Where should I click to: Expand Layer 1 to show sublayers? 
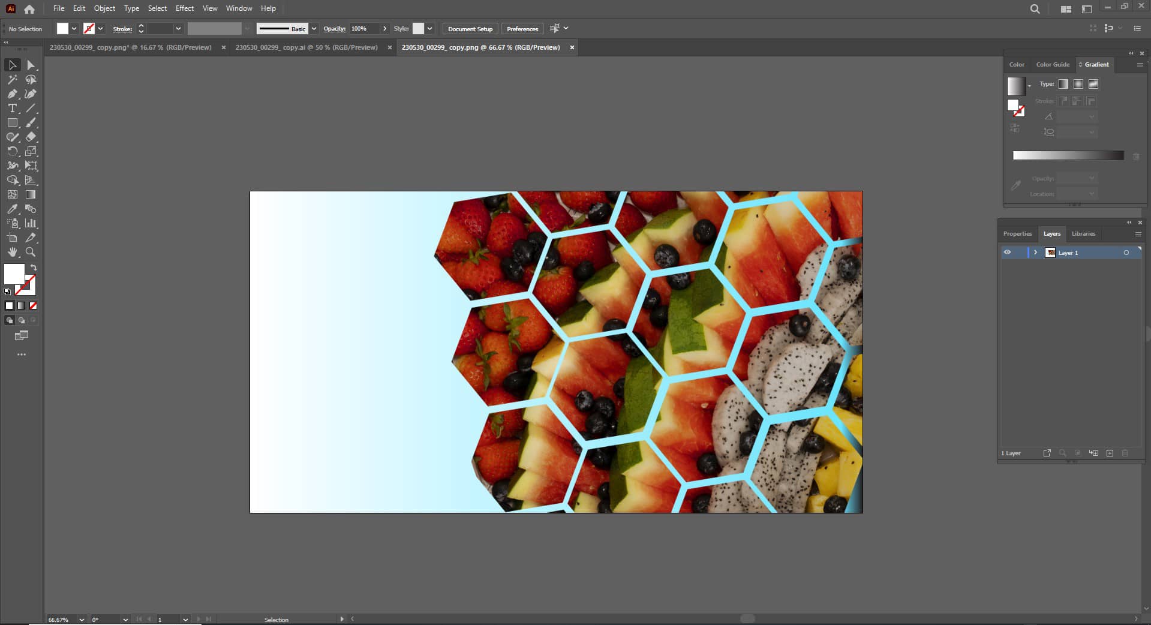tap(1035, 253)
